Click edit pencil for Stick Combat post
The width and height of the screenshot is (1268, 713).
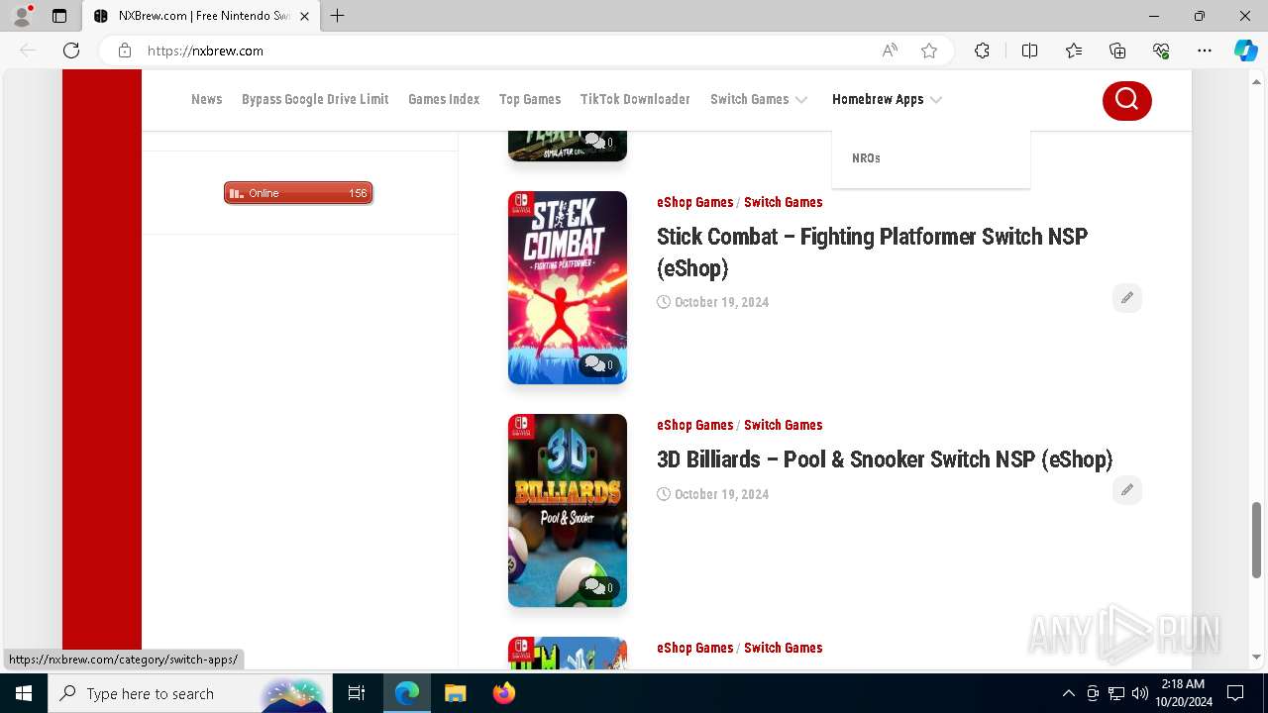[1127, 298]
